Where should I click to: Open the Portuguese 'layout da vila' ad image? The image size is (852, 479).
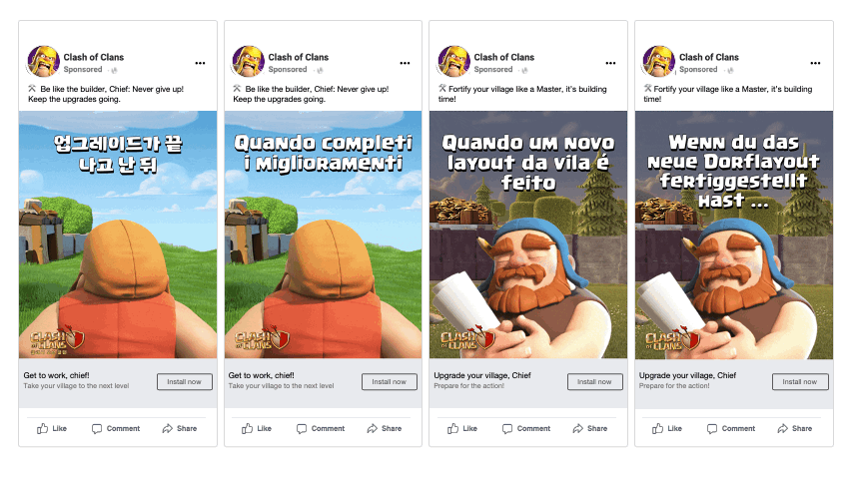tap(528, 235)
